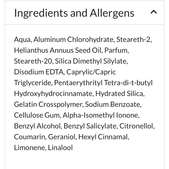The width and height of the screenshot is (169, 169).
Task: Click the Hydrated Silica ingredient
Action: 120,93
